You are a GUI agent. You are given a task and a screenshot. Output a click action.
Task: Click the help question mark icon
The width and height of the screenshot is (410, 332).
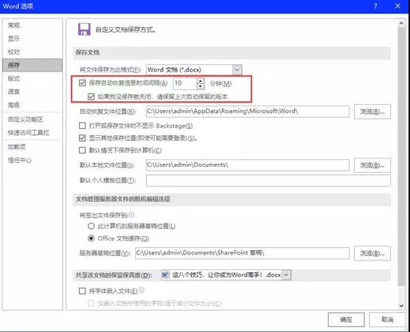coord(375,6)
